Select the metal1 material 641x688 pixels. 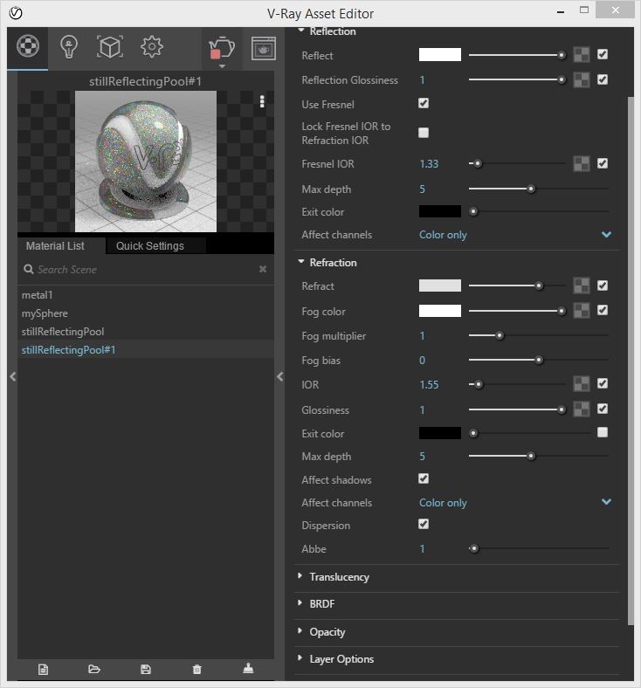[146, 295]
